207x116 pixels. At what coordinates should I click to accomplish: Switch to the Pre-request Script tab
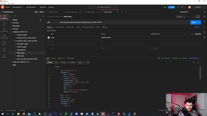coord(88,27)
